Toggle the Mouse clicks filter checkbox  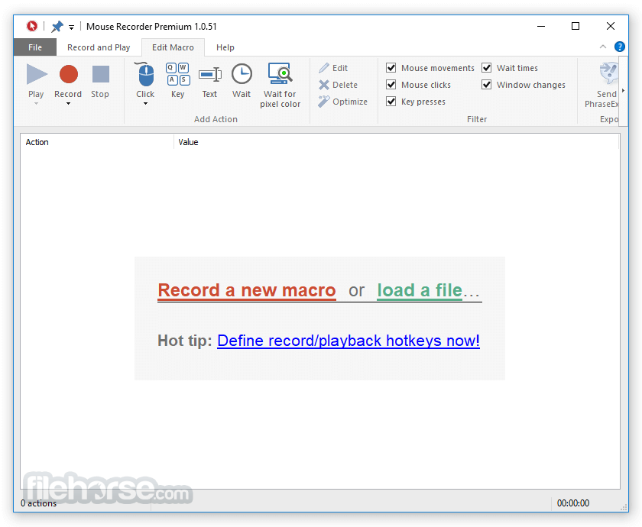pyautogui.click(x=391, y=84)
